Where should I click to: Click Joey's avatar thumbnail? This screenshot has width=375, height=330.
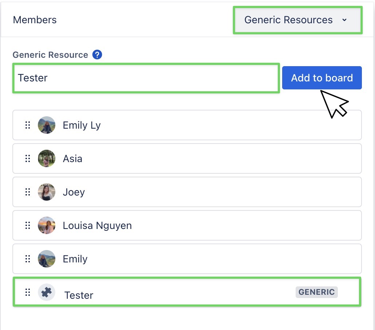pyautogui.click(x=47, y=192)
